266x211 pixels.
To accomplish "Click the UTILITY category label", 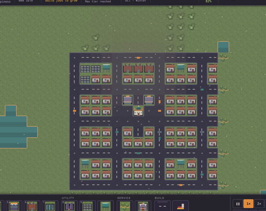I will click(x=68, y=198).
